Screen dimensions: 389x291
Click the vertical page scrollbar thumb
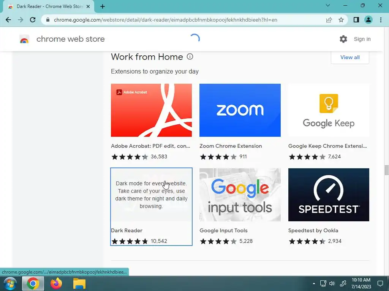[386, 170]
